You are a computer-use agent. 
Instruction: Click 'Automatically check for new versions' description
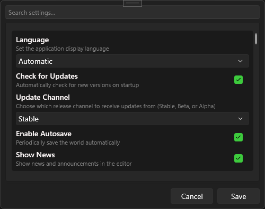pyautogui.click(x=77, y=85)
